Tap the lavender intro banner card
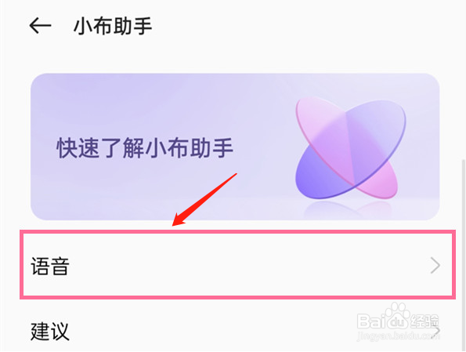 pos(235,147)
